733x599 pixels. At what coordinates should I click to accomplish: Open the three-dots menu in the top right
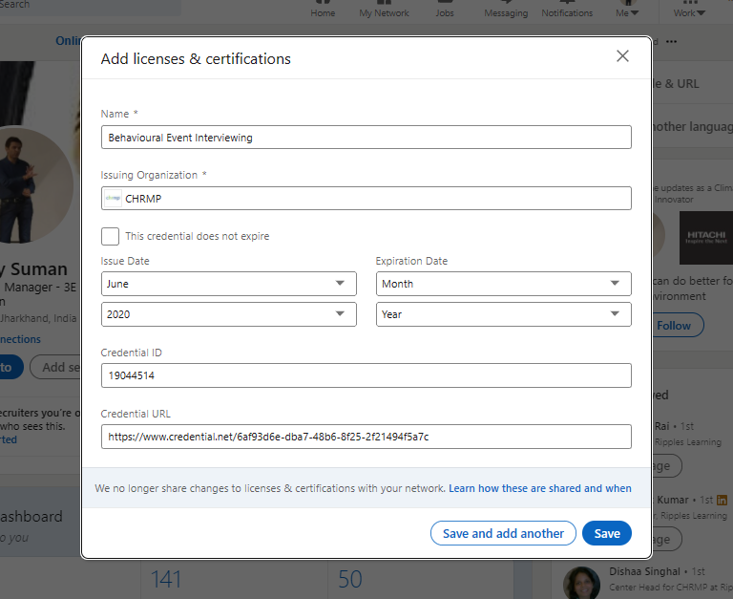point(671,42)
